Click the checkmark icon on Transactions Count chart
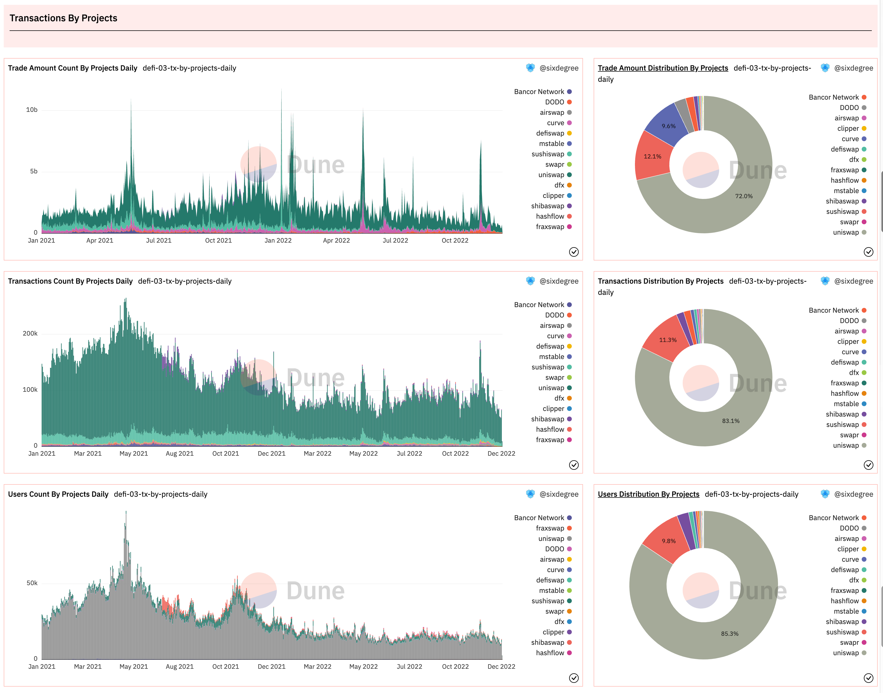The width and height of the screenshot is (883, 693). pos(574,465)
